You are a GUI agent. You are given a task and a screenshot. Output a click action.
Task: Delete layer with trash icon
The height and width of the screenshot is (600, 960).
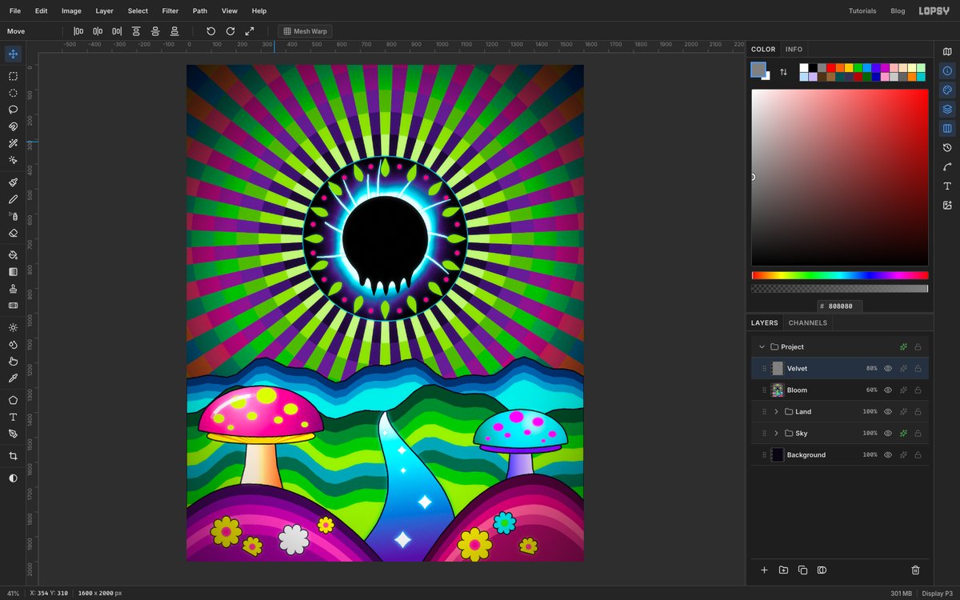(x=915, y=570)
